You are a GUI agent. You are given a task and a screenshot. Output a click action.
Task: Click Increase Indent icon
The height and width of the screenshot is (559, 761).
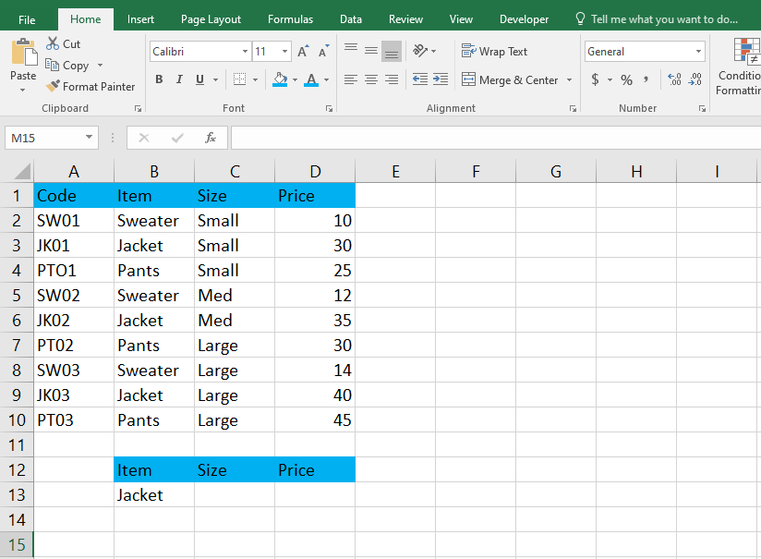[x=441, y=79]
